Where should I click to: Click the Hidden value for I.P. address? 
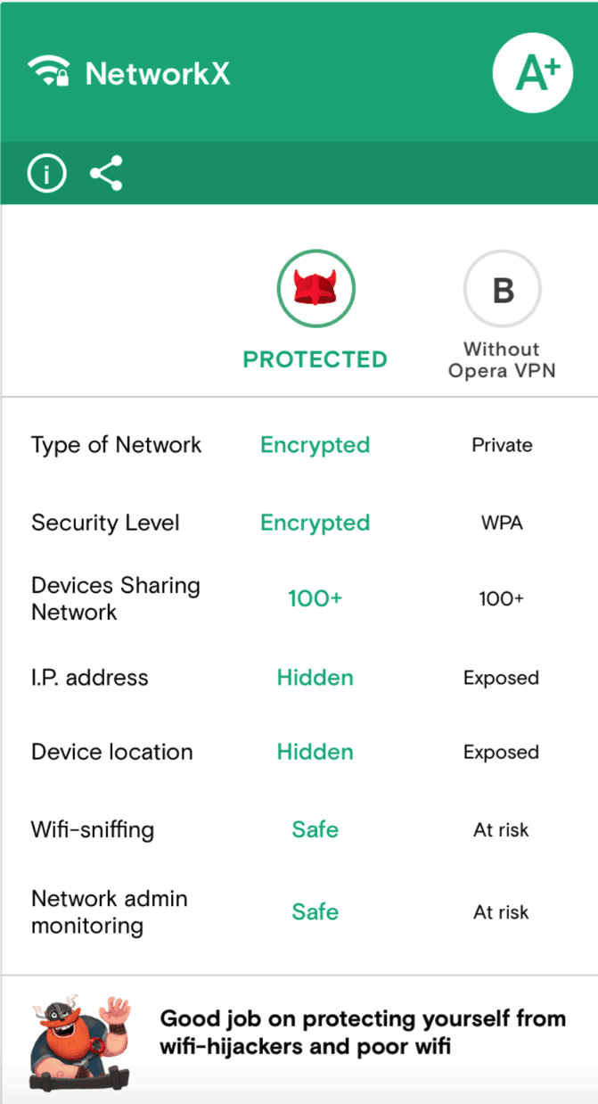click(315, 678)
